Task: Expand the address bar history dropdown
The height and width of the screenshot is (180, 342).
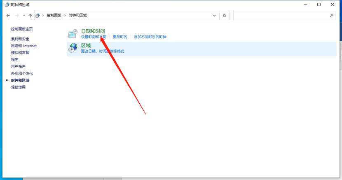Action: (x=215, y=15)
